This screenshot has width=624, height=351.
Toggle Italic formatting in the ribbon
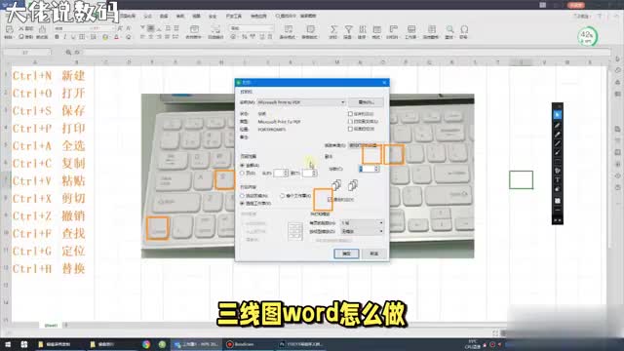65,37
